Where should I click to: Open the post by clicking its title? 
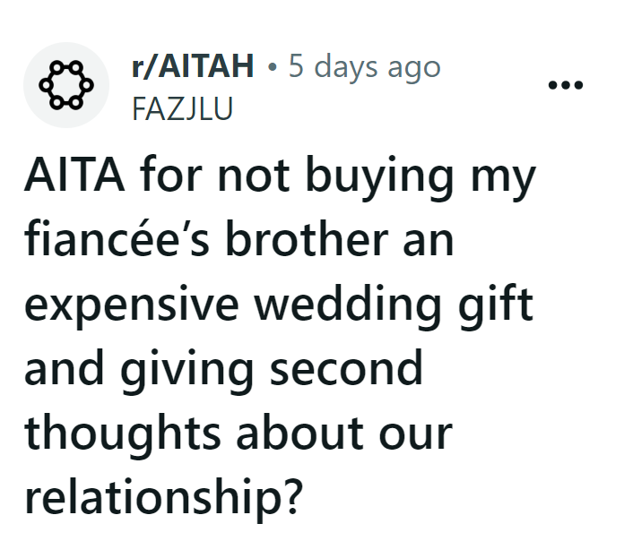278,305
